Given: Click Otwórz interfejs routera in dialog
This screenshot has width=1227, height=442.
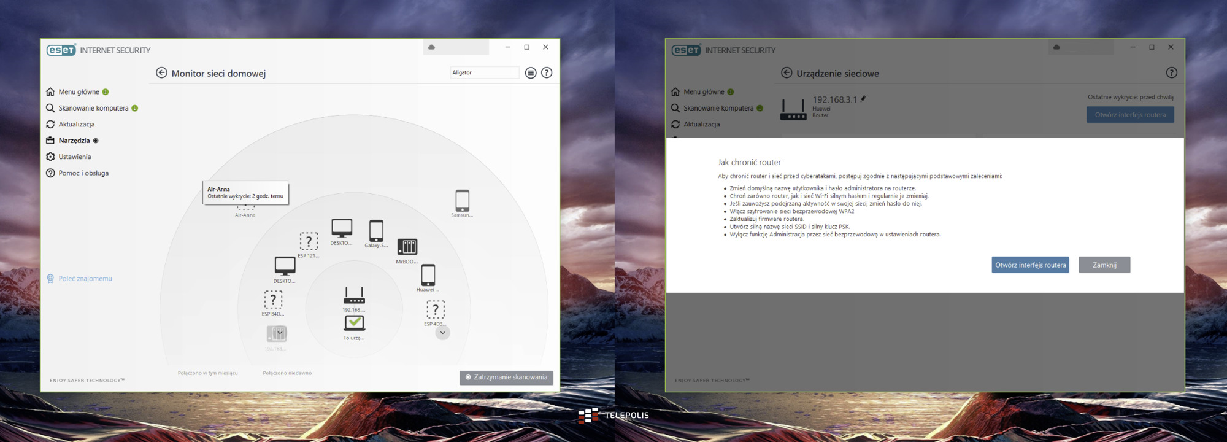Looking at the screenshot, I should pos(1030,265).
